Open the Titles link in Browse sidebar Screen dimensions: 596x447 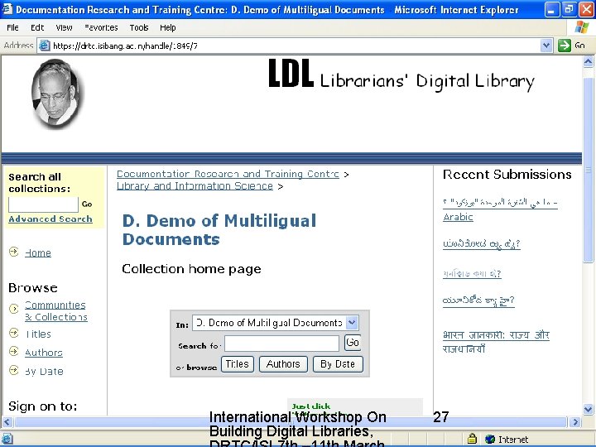[x=38, y=334]
